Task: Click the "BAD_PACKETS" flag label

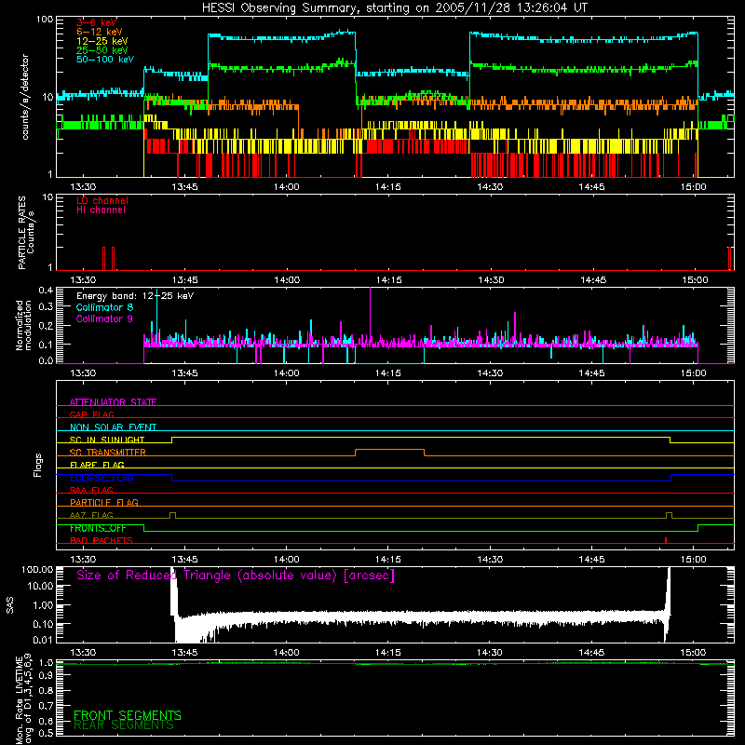Action: click(x=101, y=540)
